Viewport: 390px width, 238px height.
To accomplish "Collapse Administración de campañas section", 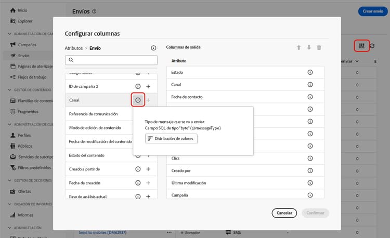I will pos(10,34).
